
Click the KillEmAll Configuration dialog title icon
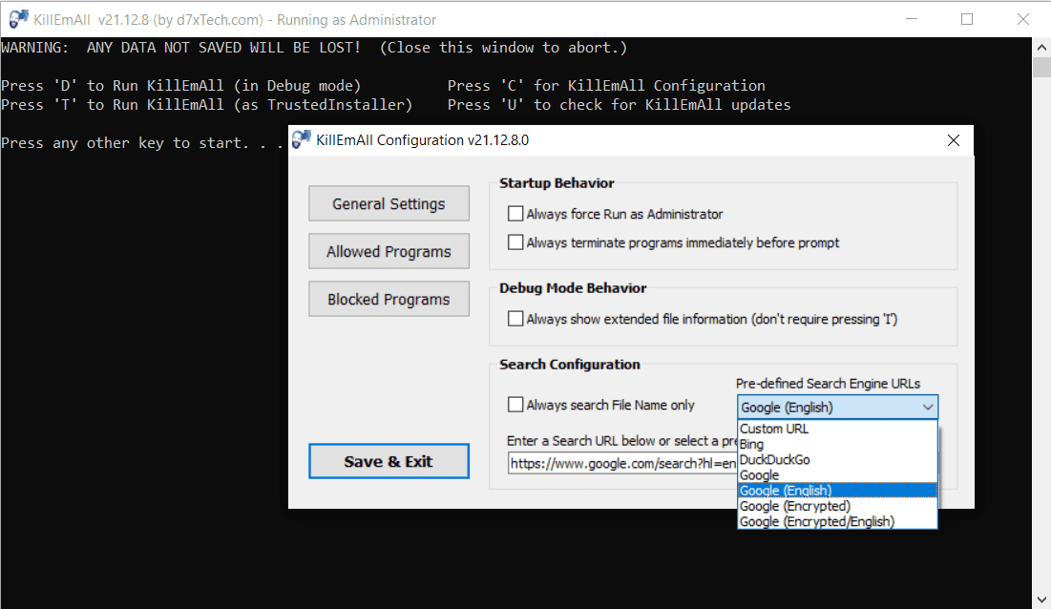point(302,139)
